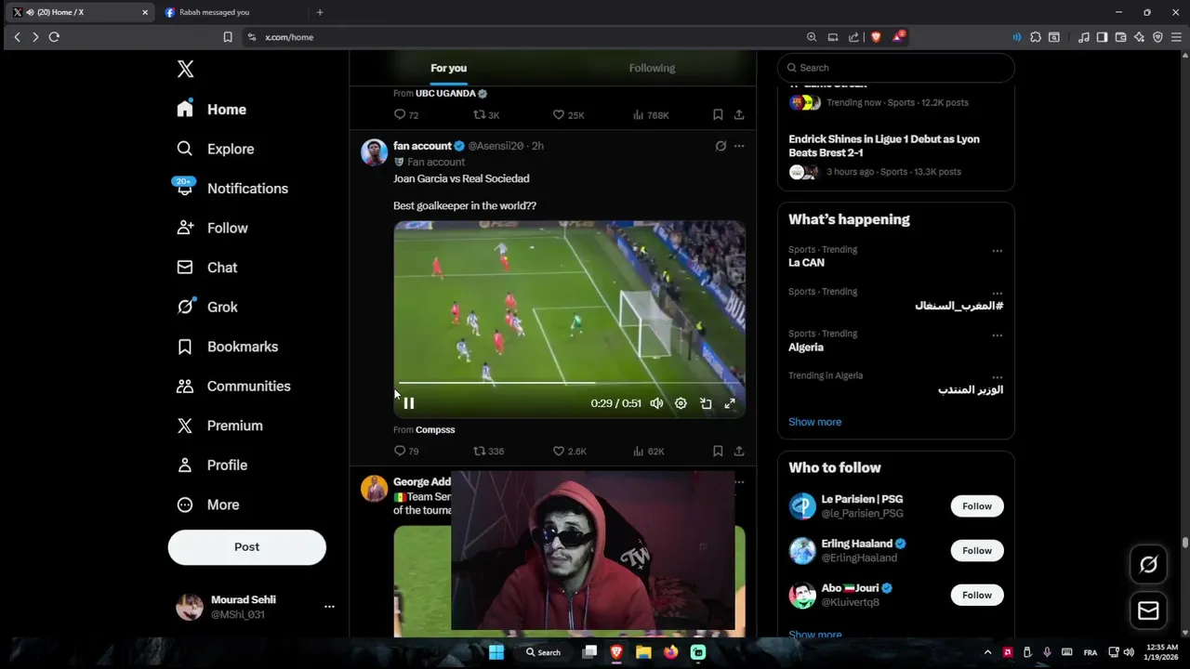Click the Brave Shields icon
1190x669 pixels.
point(876,37)
